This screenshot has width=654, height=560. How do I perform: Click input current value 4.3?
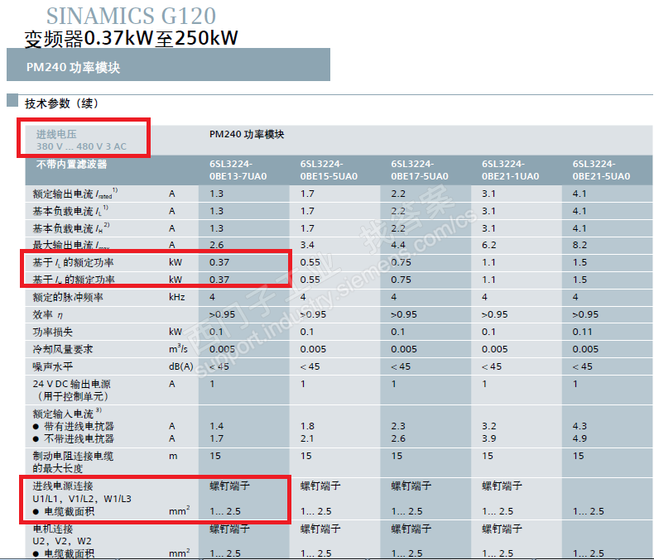(579, 426)
